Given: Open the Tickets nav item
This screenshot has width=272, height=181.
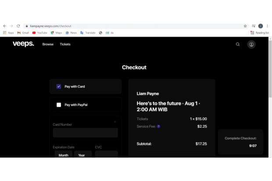Looking at the screenshot, I should tap(65, 44).
